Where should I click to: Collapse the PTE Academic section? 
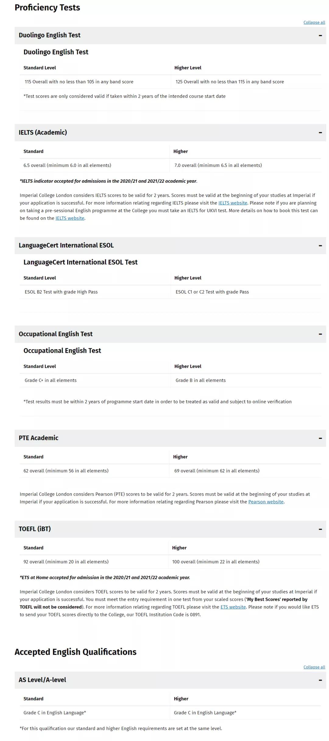click(x=320, y=438)
